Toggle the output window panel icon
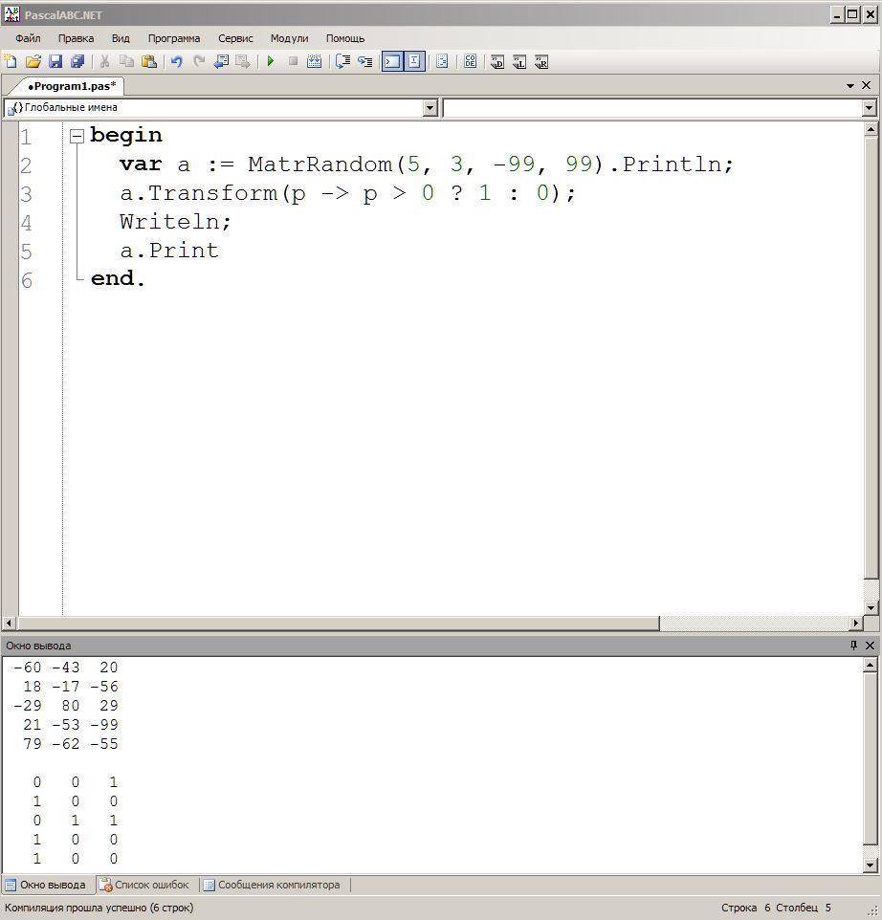The height and width of the screenshot is (920, 882). [x=392, y=61]
